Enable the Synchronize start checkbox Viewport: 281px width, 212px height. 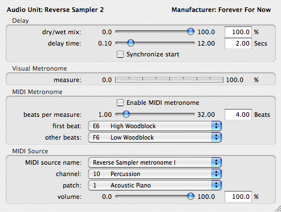click(120, 54)
